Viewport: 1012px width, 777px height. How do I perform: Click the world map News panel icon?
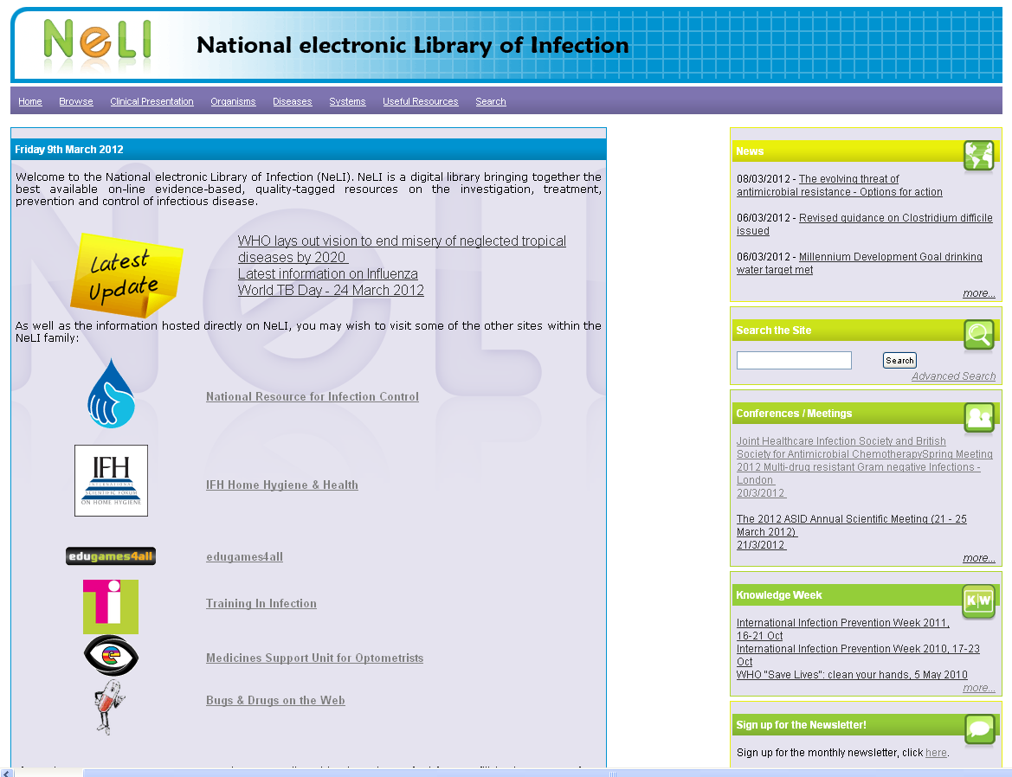point(978,157)
